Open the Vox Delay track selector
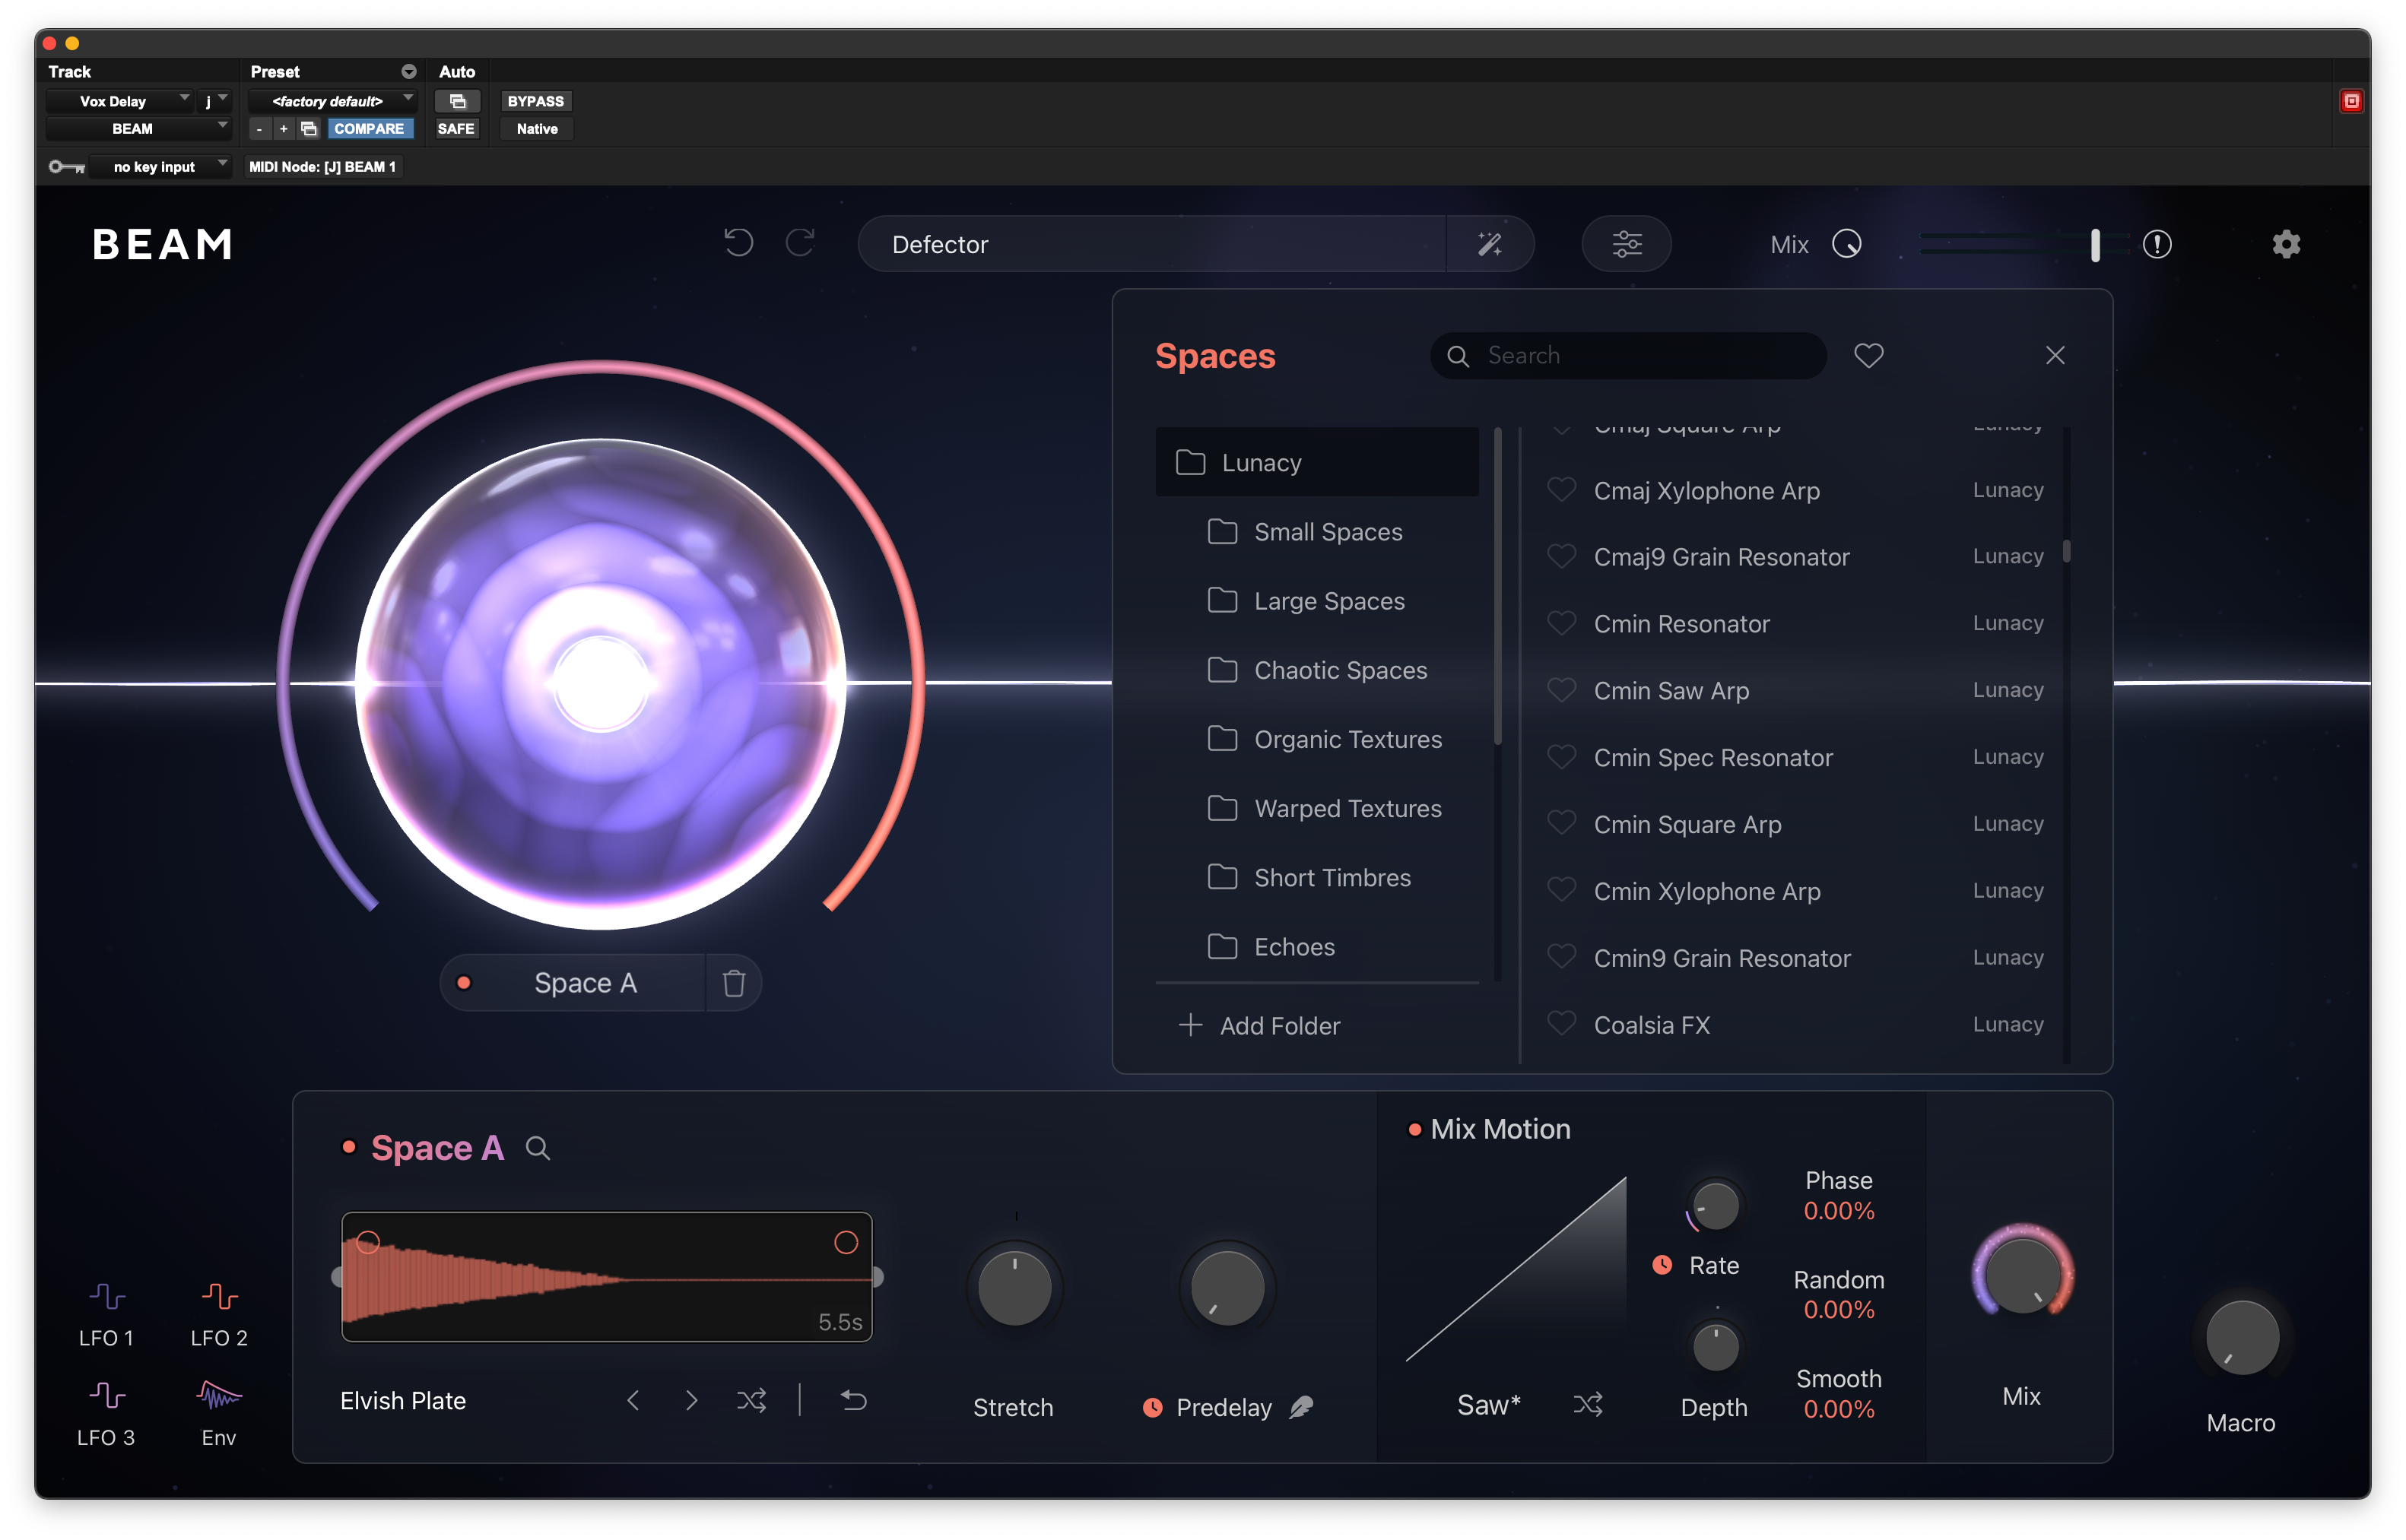This screenshot has width=2406, height=1540. (x=118, y=101)
